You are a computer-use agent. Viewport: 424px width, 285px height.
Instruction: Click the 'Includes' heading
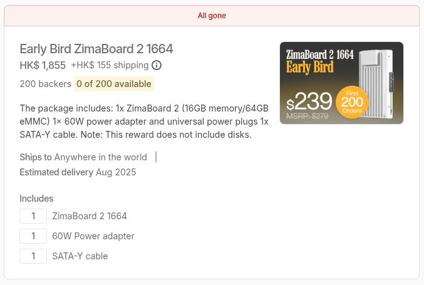[36, 199]
